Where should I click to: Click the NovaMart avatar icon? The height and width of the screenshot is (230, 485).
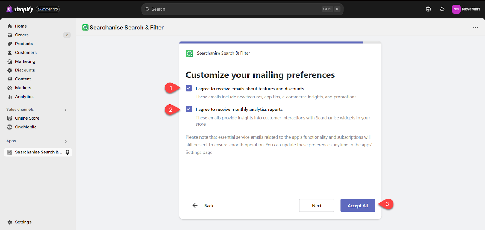(456, 9)
